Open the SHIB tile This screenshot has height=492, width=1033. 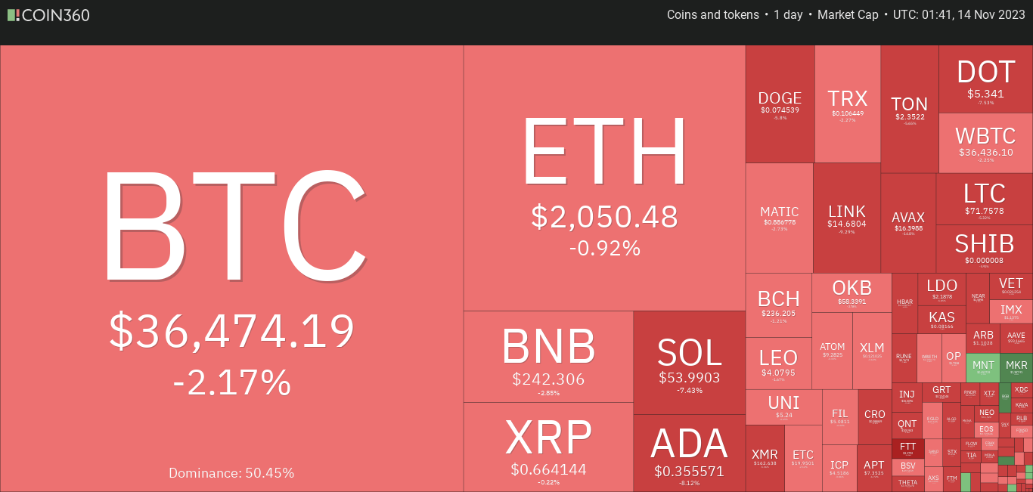tap(985, 249)
